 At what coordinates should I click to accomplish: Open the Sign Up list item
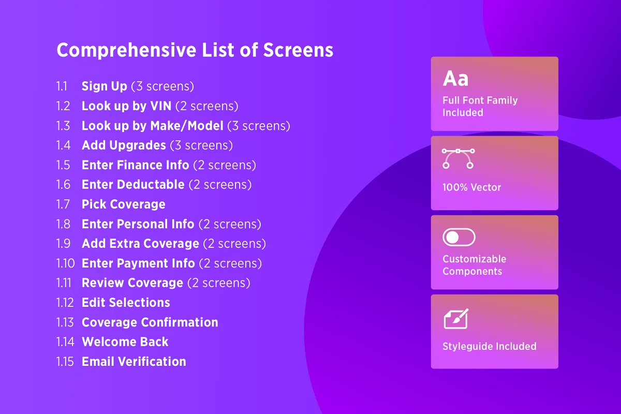pyautogui.click(x=104, y=86)
